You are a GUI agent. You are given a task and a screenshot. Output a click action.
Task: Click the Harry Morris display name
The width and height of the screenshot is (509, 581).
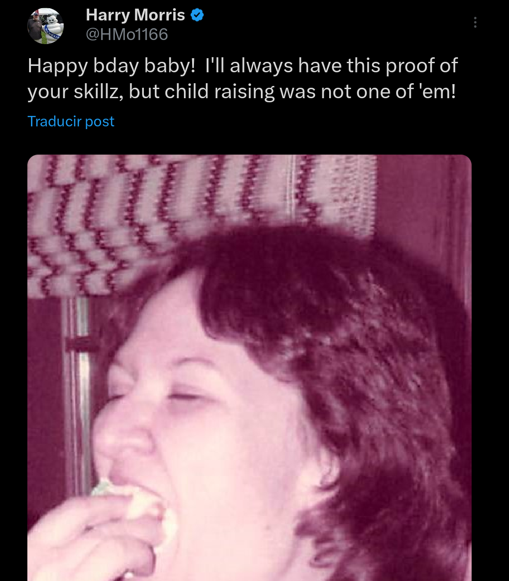point(135,15)
